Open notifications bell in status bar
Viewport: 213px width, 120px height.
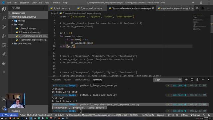(209, 115)
